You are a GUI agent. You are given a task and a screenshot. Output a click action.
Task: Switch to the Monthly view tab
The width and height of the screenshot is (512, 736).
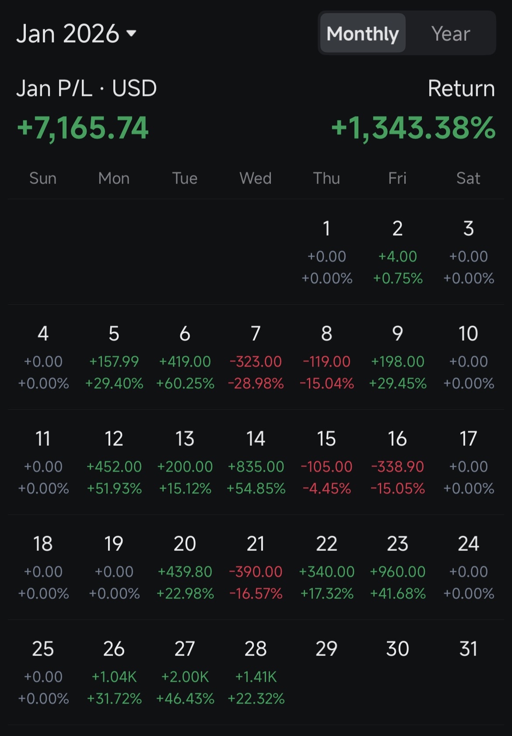[362, 34]
